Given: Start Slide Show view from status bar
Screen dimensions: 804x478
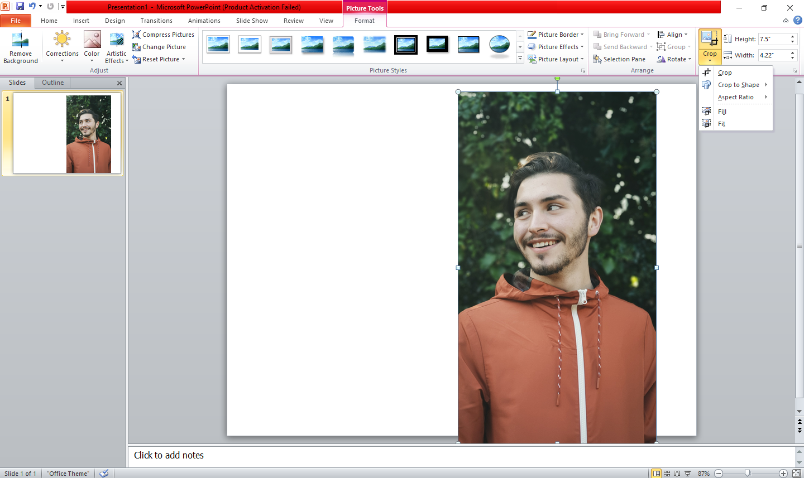Looking at the screenshot, I should [687, 474].
